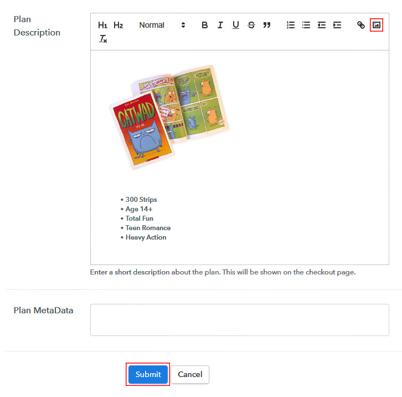Create a numbered list

[x=290, y=25]
